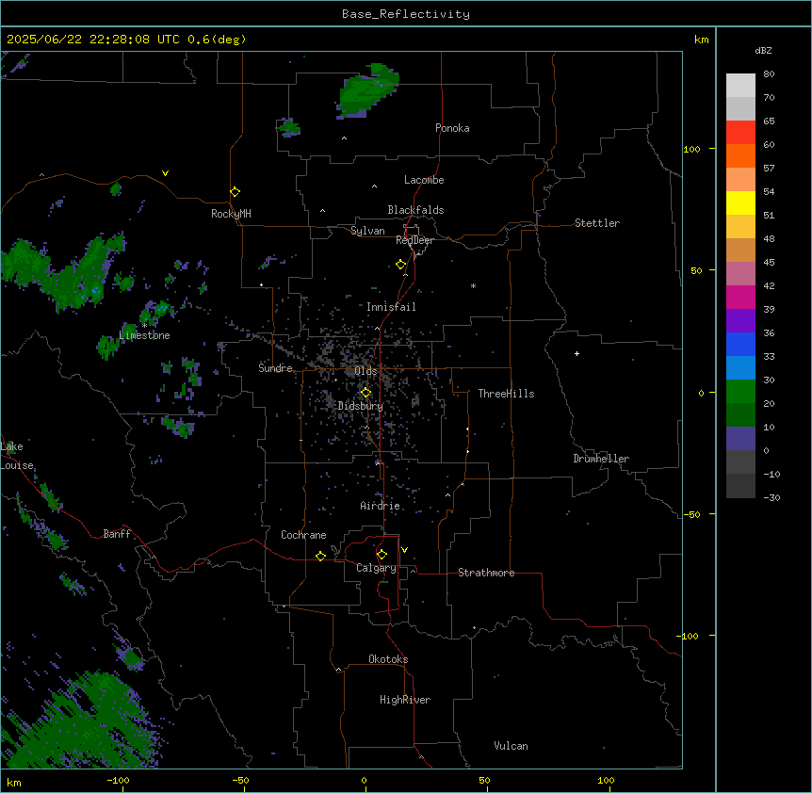The height and width of the screenshot is (793, 812).
Task: Click the purple 10 dBZ color swatch
Action: (x=740, y=439)
